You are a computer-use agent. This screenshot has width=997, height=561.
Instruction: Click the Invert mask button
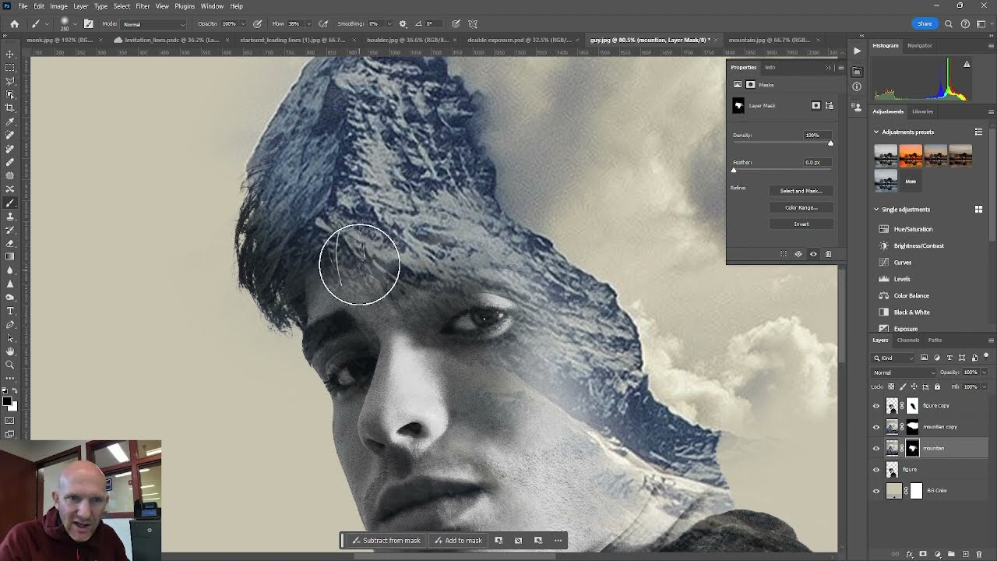click(801, 224)
